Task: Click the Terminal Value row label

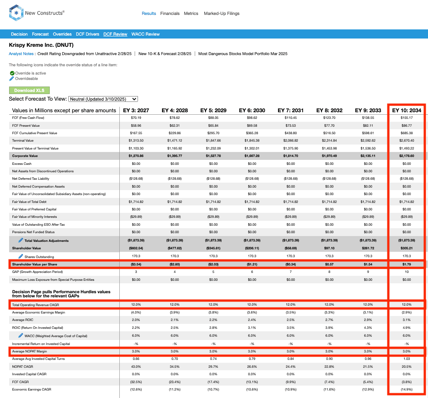Action: click(23, 140)
